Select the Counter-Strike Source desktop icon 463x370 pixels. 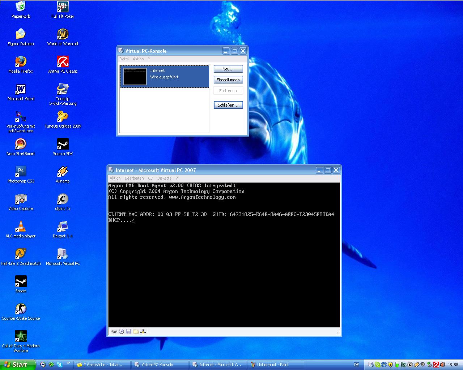[21, 312]
